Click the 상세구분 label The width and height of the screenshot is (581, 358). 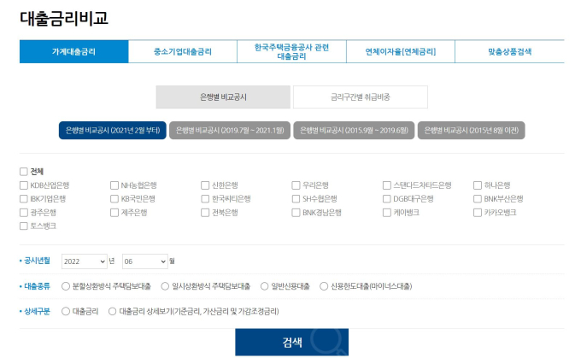[37, 311]
